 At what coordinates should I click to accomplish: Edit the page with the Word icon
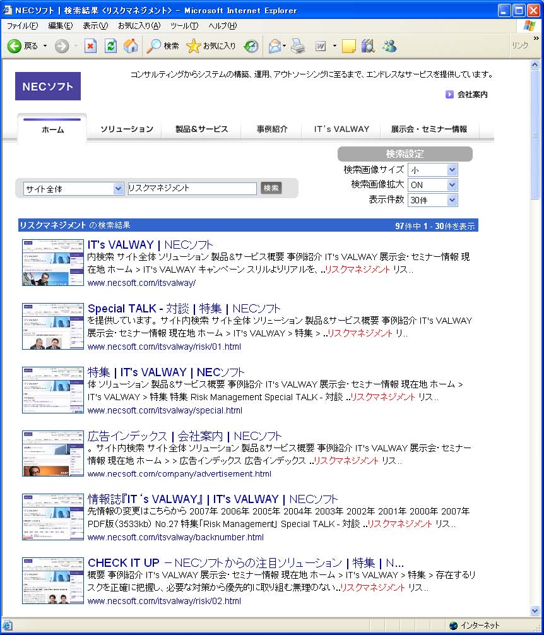click(321, 46)
